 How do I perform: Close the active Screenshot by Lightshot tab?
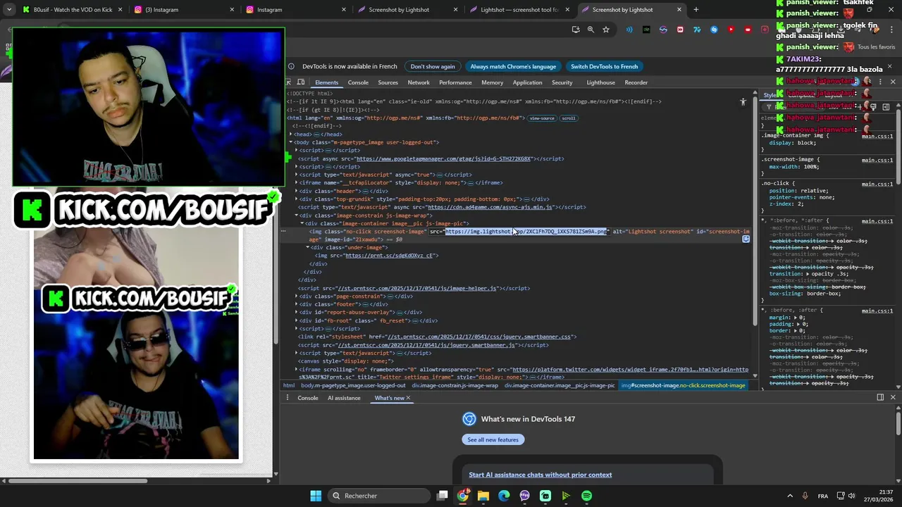point(679,10)
